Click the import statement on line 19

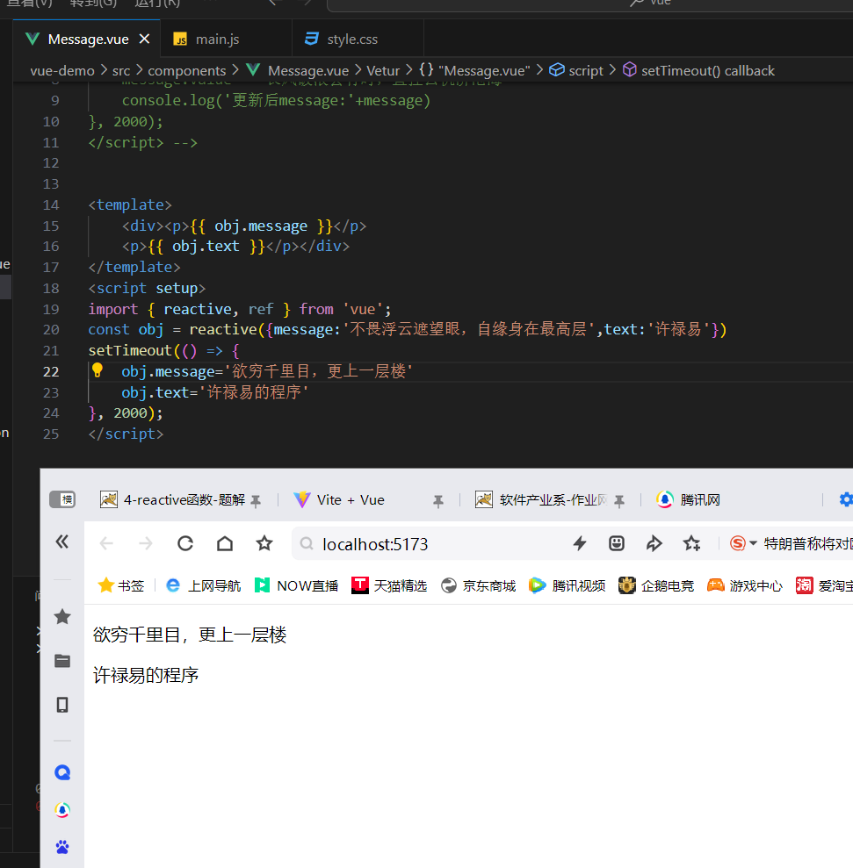point(240,309)
